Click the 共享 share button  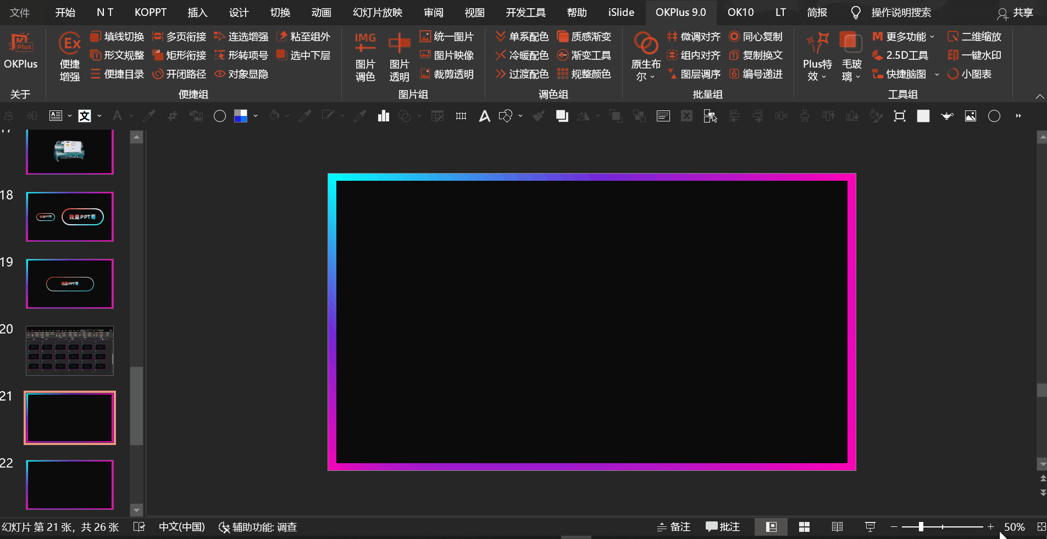[1016, 13]
